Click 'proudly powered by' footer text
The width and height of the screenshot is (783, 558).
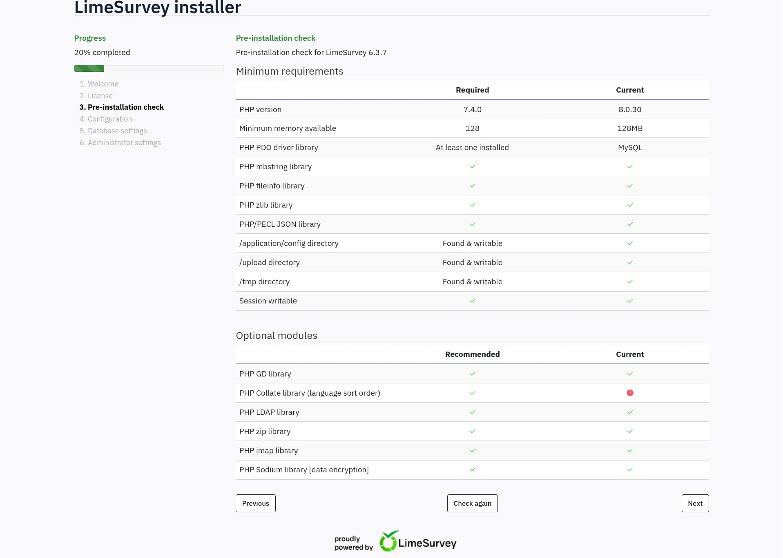(353, 543)
